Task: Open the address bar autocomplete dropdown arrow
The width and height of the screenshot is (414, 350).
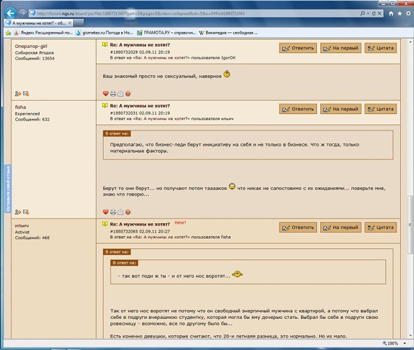Action: click(x=368, y=13)
